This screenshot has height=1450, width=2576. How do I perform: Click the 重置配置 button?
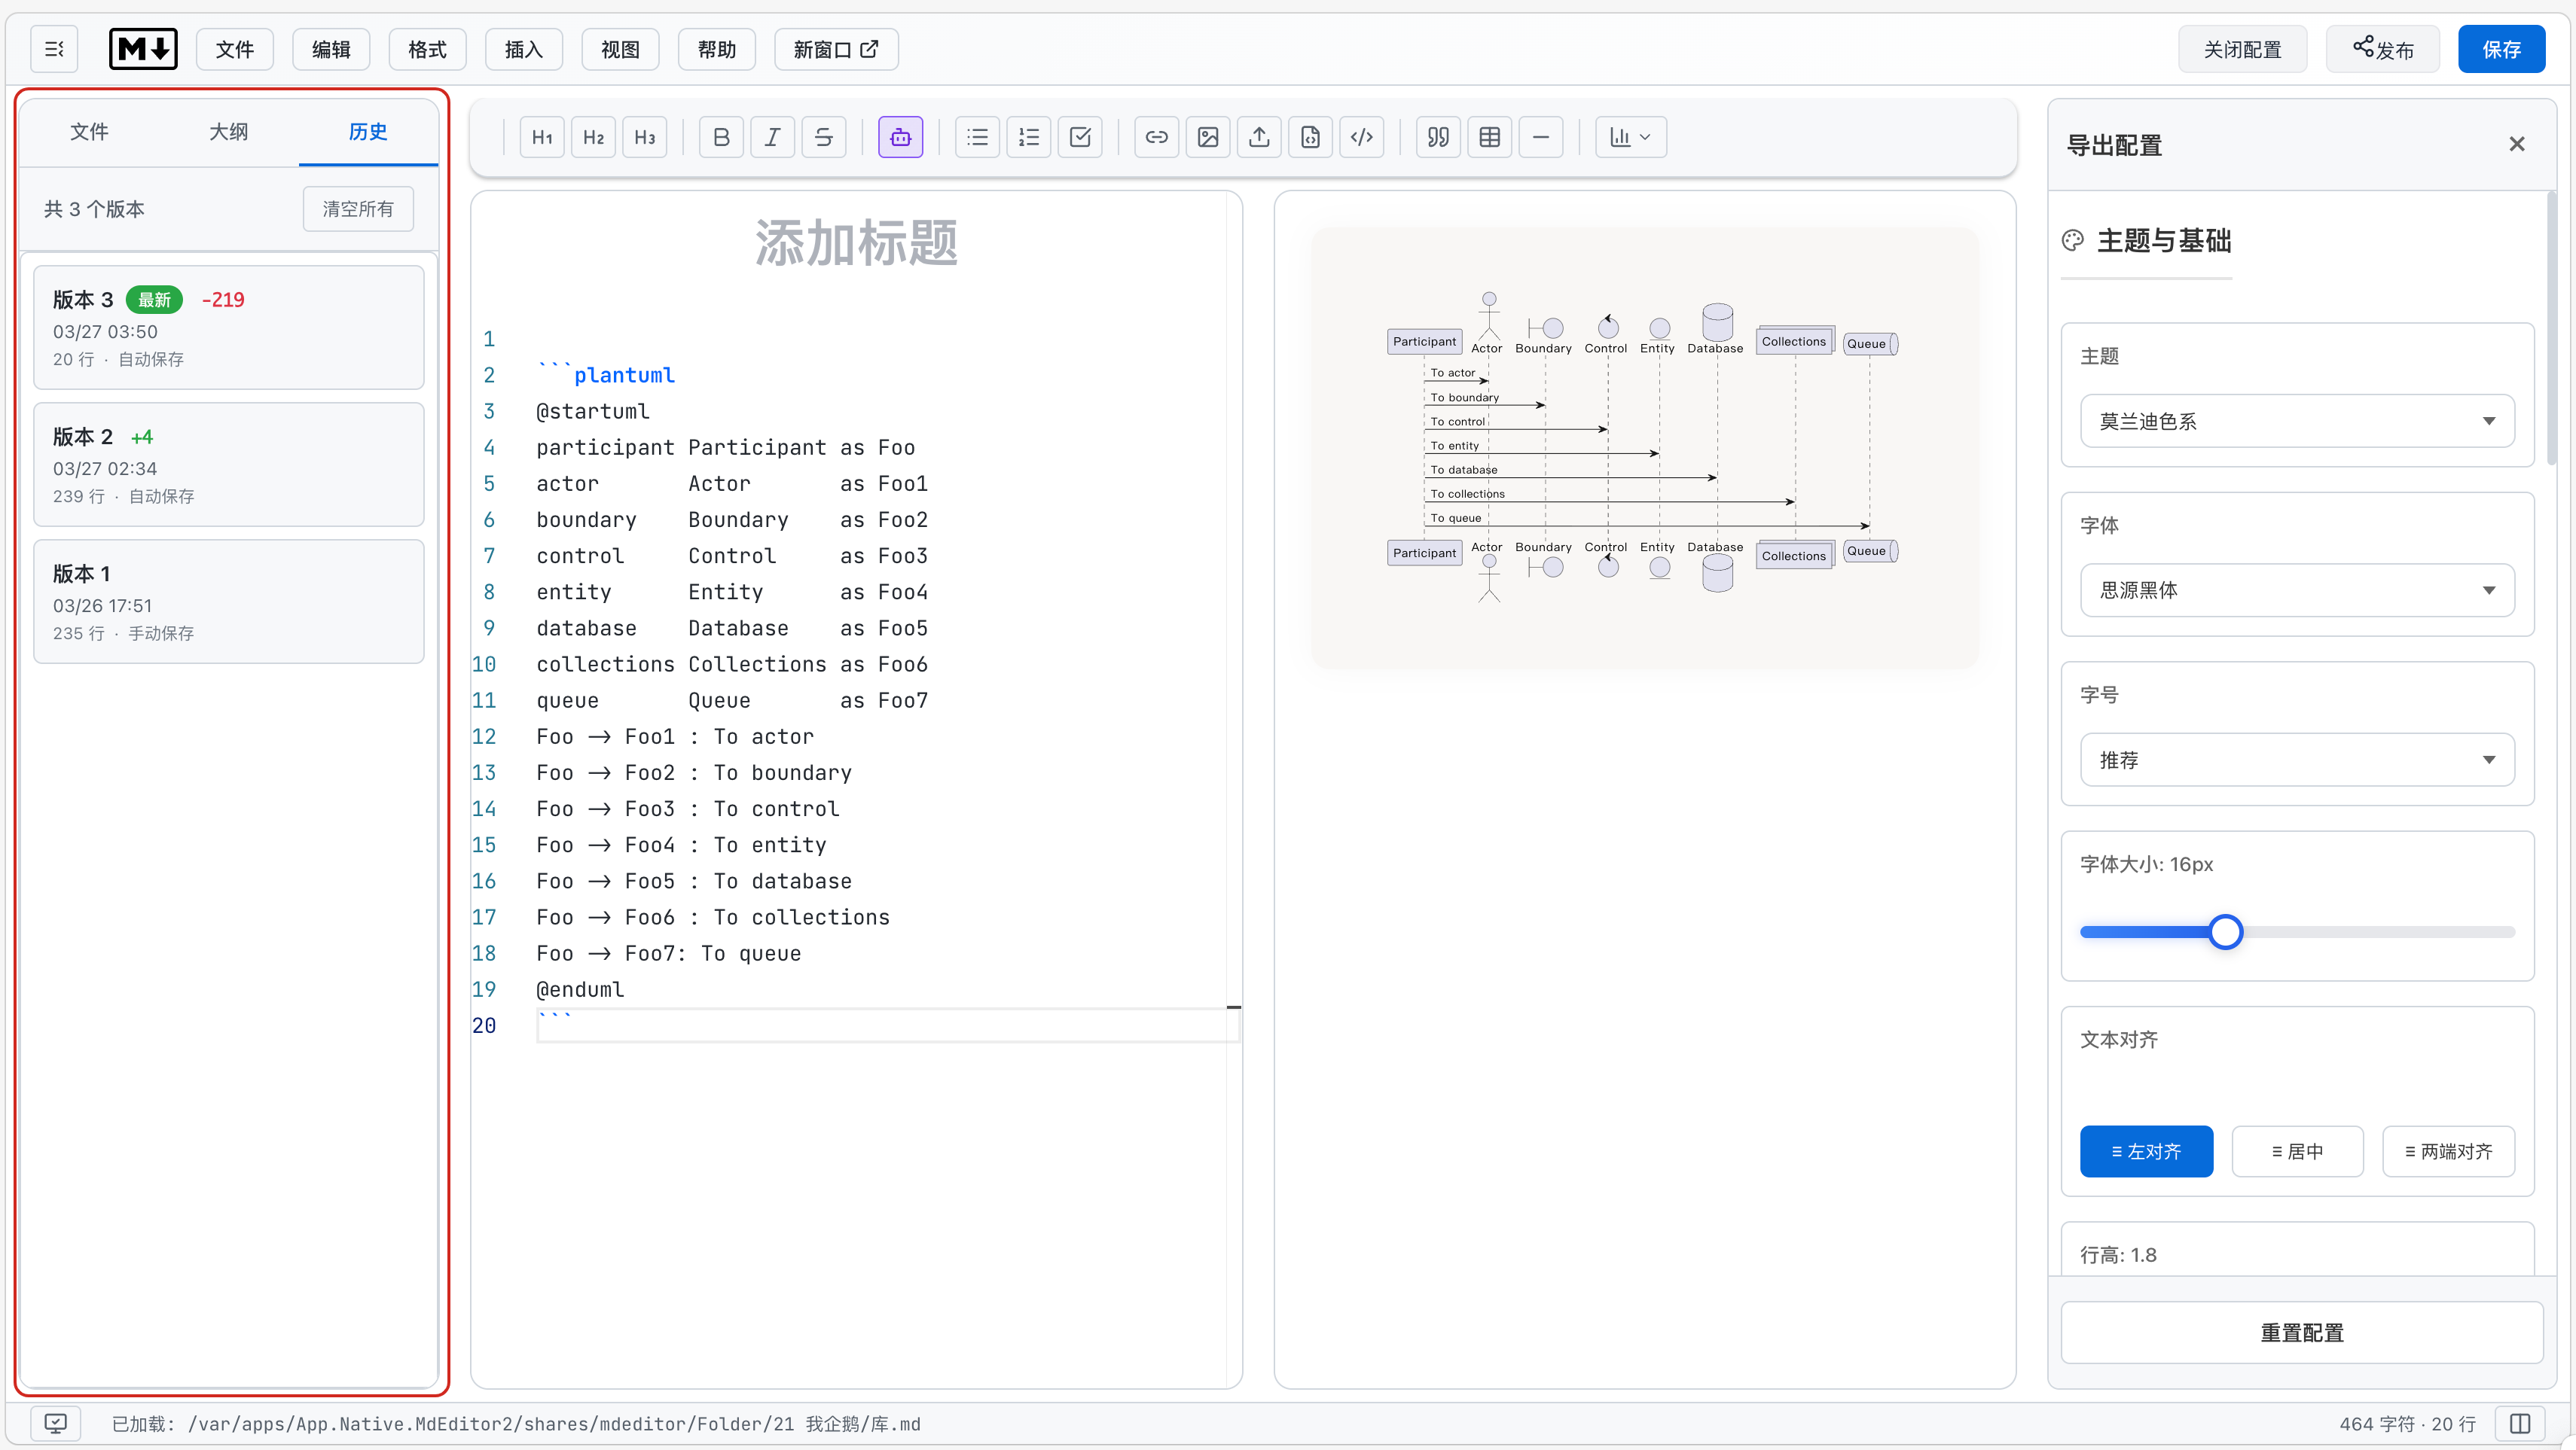point(2301,1332)
